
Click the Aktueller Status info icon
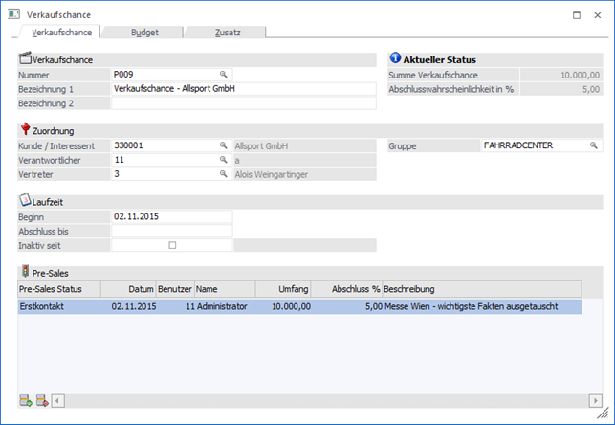coord(395,58)
